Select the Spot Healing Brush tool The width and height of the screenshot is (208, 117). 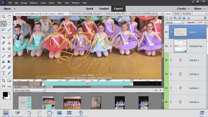click(x=9, y=37)
